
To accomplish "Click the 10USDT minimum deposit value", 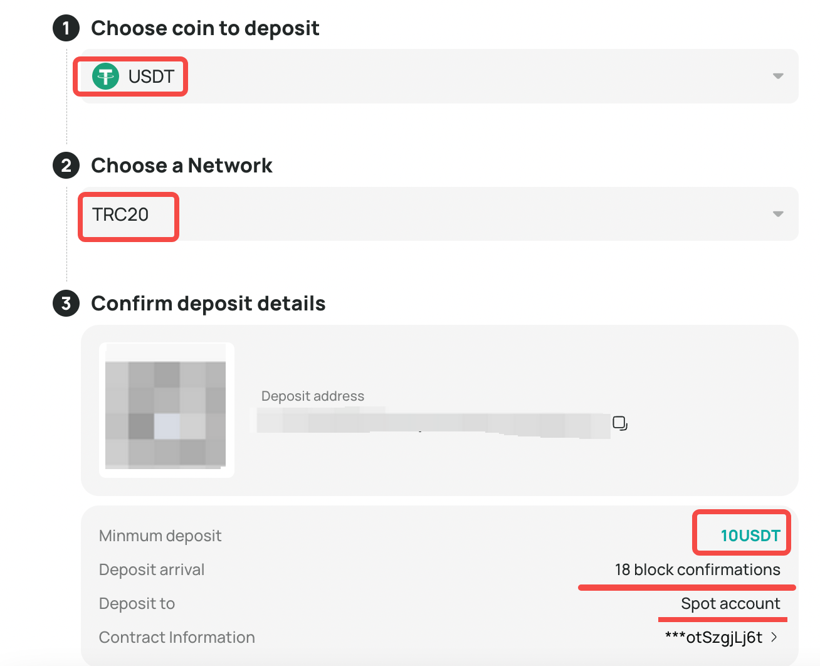I will (750, 536).
